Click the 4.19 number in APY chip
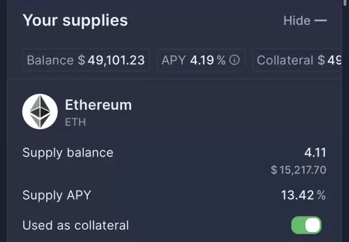This screenshot has width=349, height=242. [x=202, y=60]
